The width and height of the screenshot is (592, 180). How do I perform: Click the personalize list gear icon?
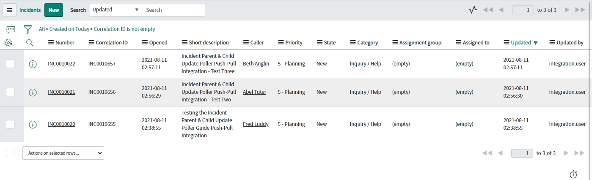(x=8, y=43)
